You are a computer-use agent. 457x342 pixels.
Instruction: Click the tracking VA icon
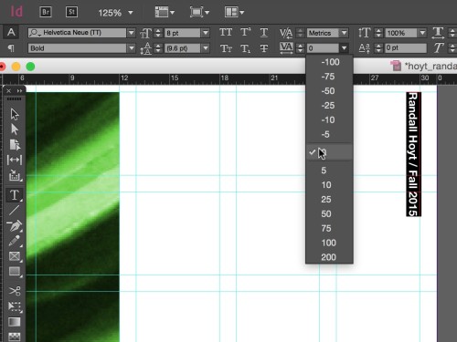click(x=286, y=47)
